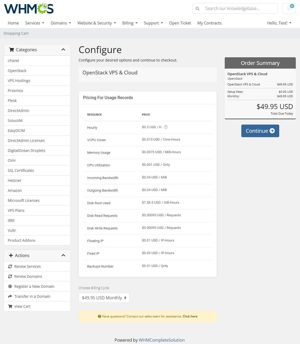Expand the Services menu

point(34,23)
